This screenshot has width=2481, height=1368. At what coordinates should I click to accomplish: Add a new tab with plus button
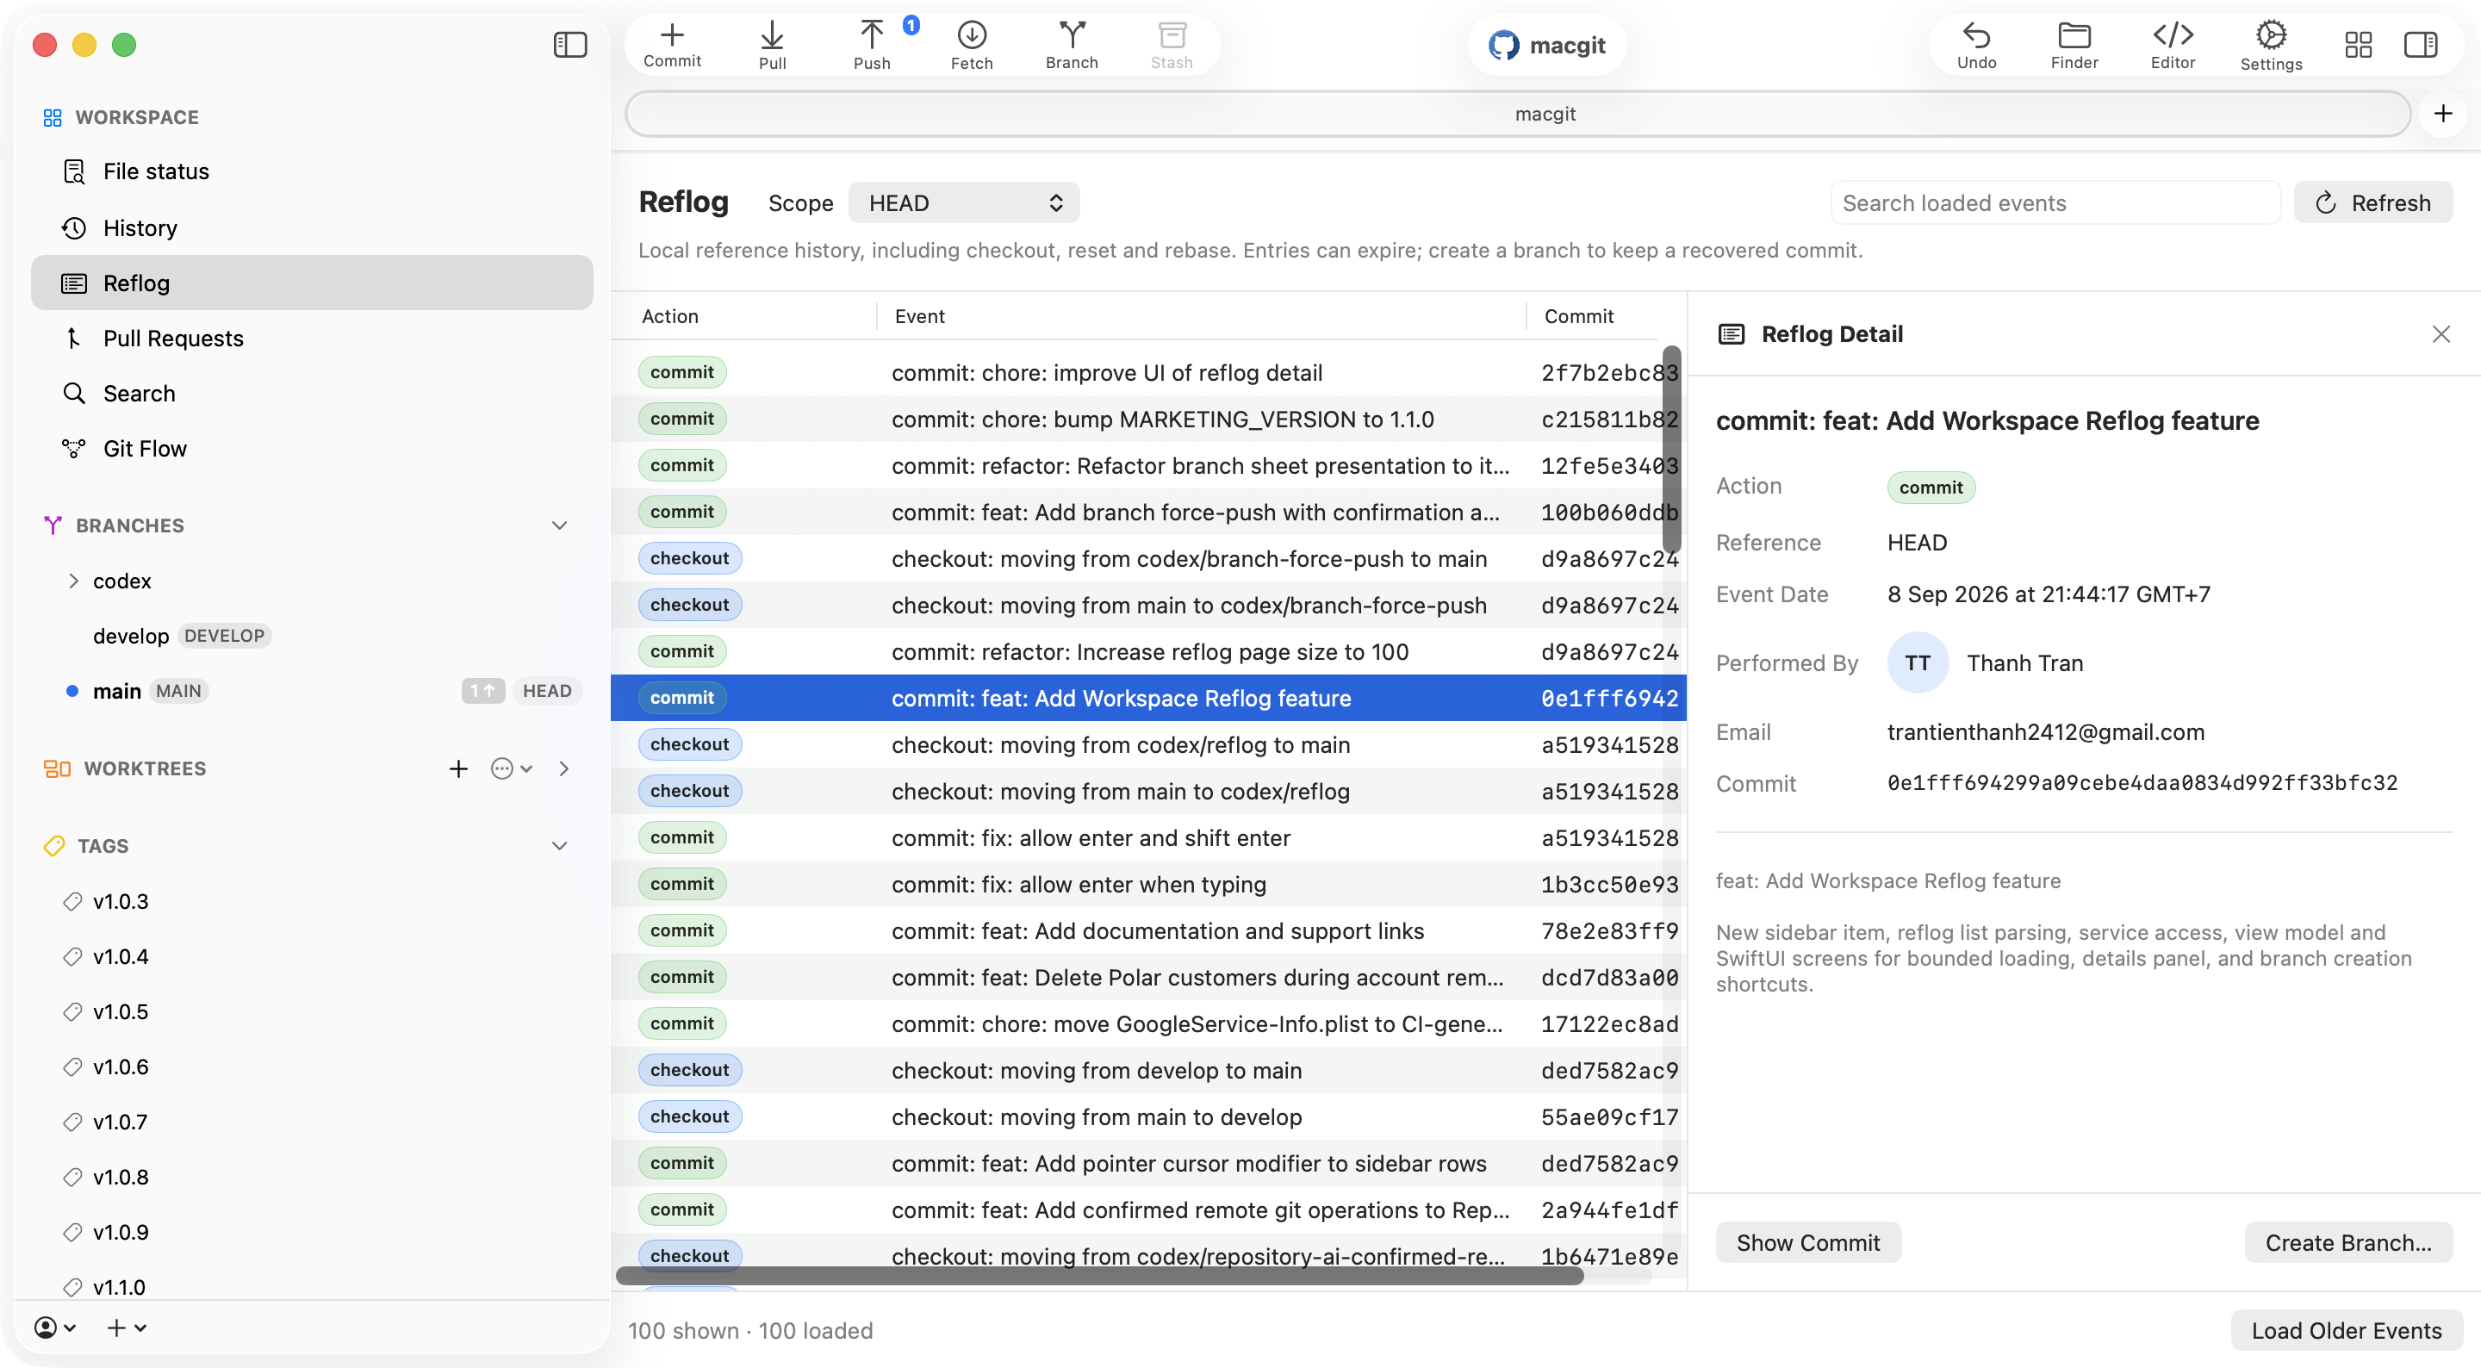(x=2443, y=114)
